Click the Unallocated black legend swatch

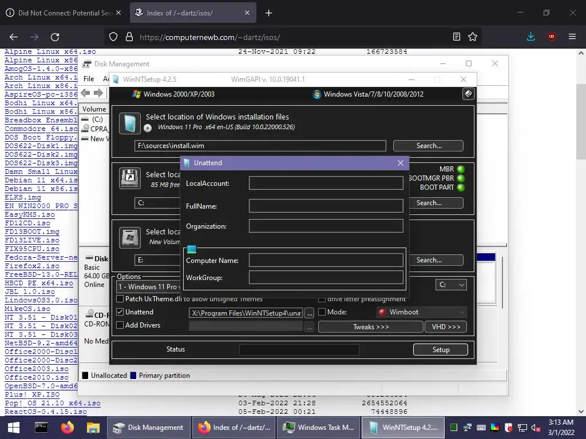(85, 376)
